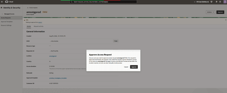Focus the search resources and services field
The height and width of the screenshot is (93, 227).
[x=103, y=2]
